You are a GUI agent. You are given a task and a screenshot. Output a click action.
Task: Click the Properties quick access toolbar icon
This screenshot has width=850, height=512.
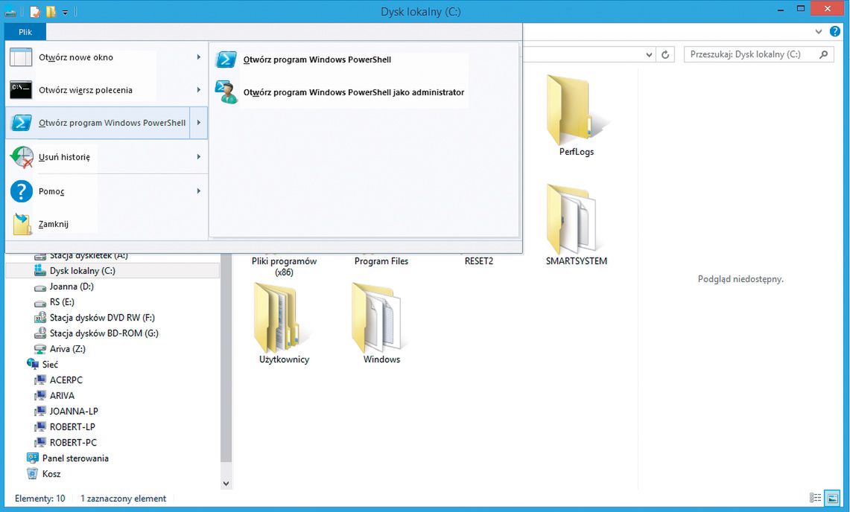pyautogui.click(x=35, y=11)
